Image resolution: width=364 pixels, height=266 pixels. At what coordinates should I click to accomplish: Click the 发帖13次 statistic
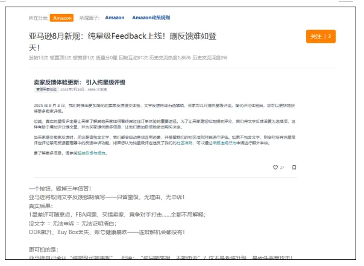(x=38, y=58)
